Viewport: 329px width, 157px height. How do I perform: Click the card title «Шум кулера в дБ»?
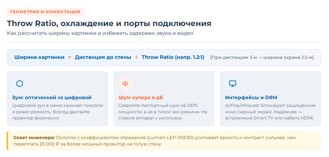click(x=141, y=97)
